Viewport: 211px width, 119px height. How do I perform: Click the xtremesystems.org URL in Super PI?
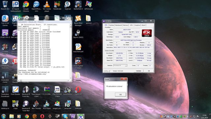pyautogui.click(x=32, y=74)
